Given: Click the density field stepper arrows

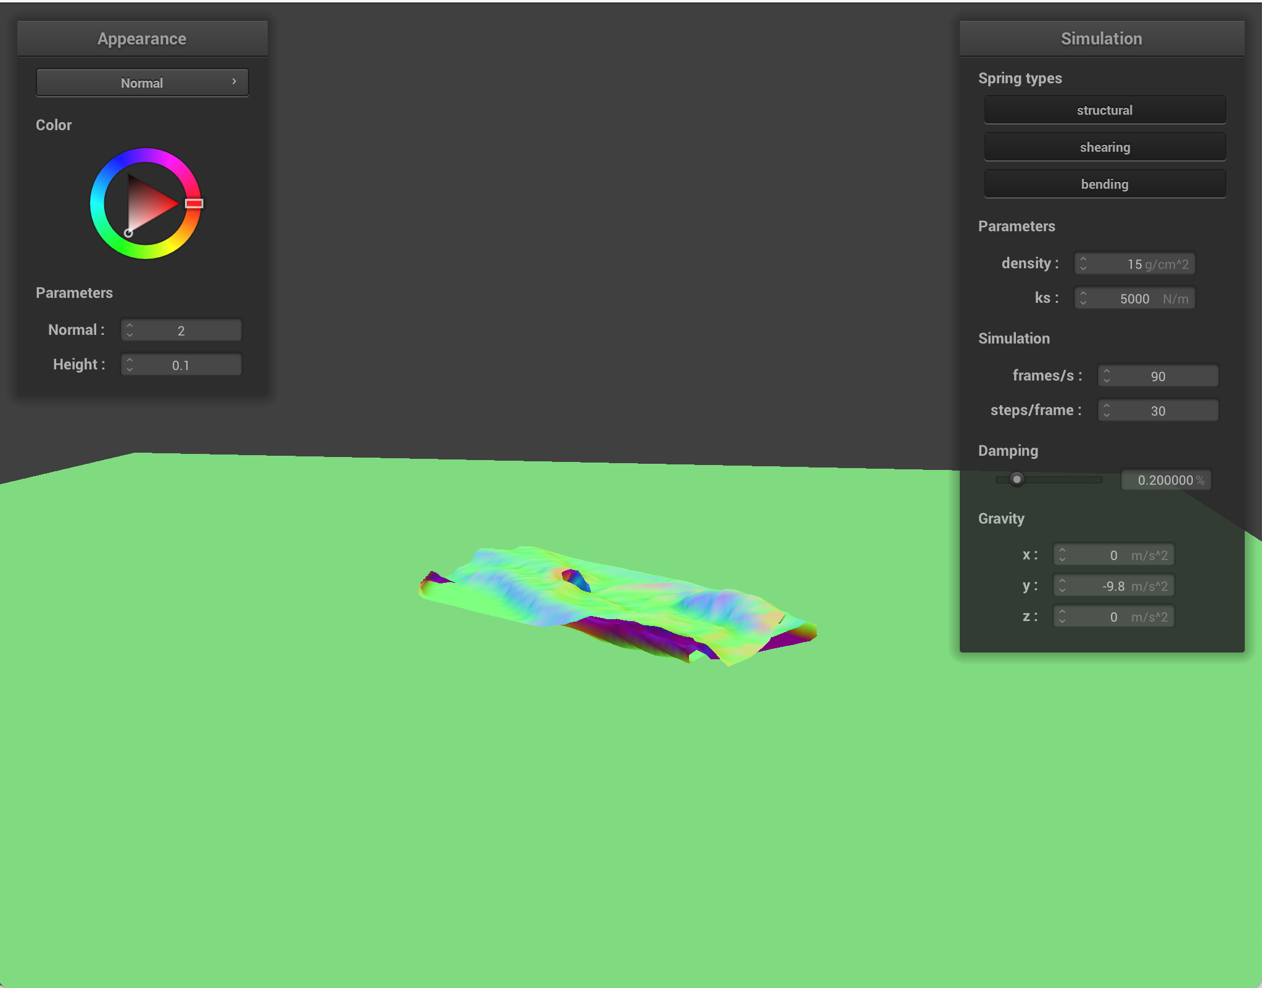Looking at the screenshot, I should [1083, 264].
